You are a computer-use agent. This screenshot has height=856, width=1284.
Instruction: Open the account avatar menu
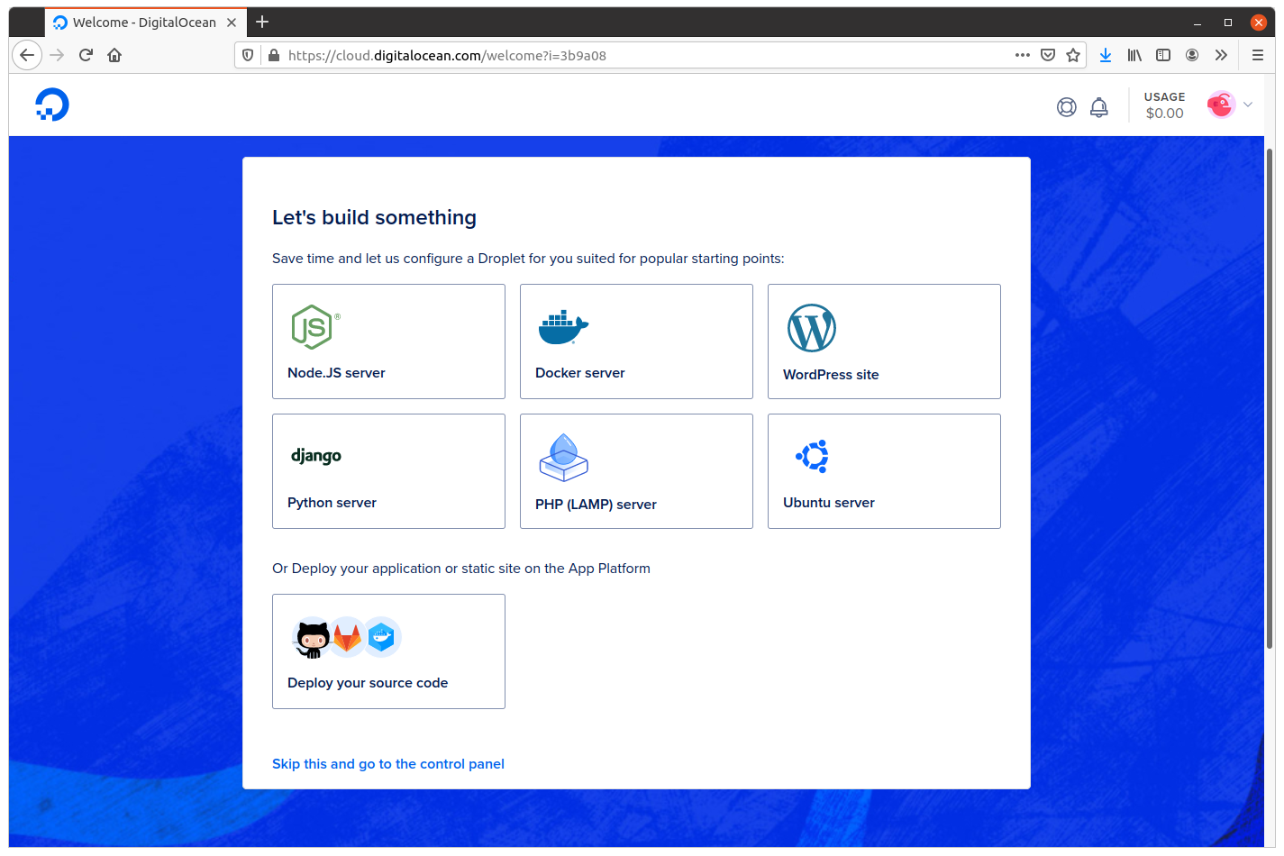1221,105
